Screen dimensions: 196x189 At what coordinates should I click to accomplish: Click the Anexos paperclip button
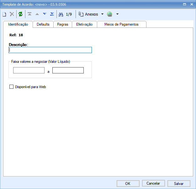88,14
